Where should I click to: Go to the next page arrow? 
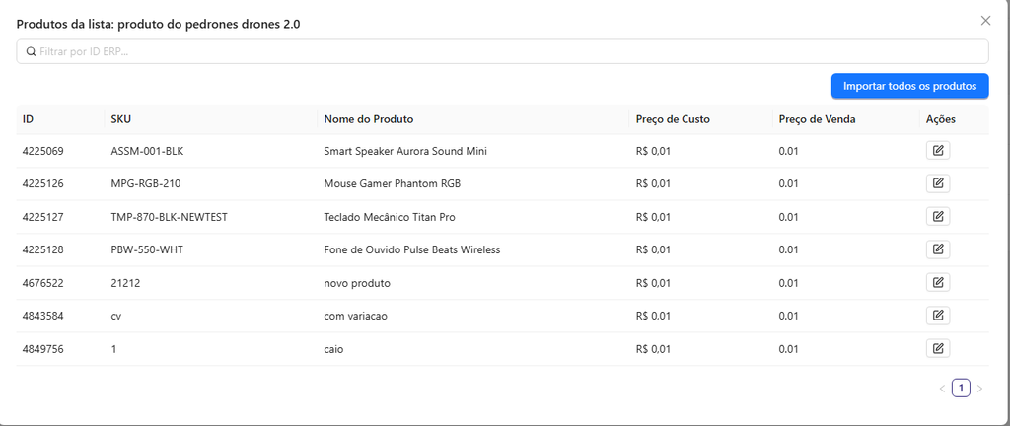point(979,388)
